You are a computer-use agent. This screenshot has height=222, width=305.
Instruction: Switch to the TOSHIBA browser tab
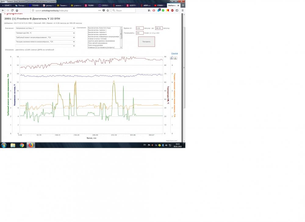click(34, 5)
